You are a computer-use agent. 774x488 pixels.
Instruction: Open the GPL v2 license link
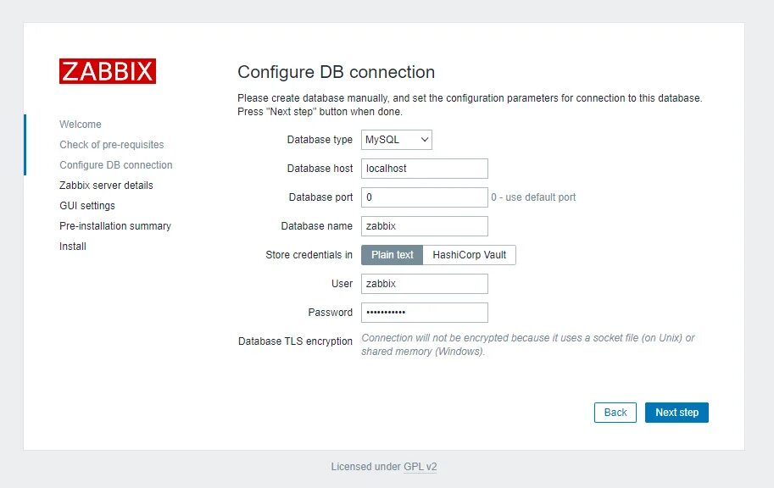420,466
